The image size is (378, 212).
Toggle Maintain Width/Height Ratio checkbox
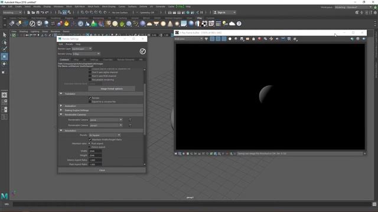pyautogui.click(x=90, y=140)
